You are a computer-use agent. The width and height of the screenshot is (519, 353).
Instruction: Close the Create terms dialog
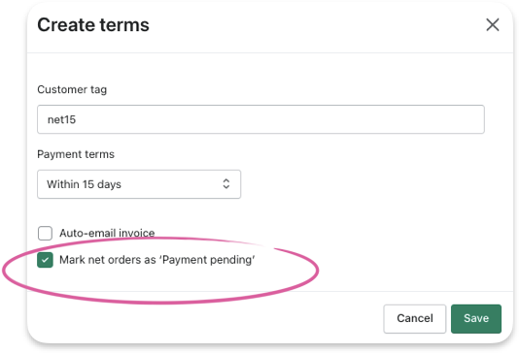[x=493, y=25]
